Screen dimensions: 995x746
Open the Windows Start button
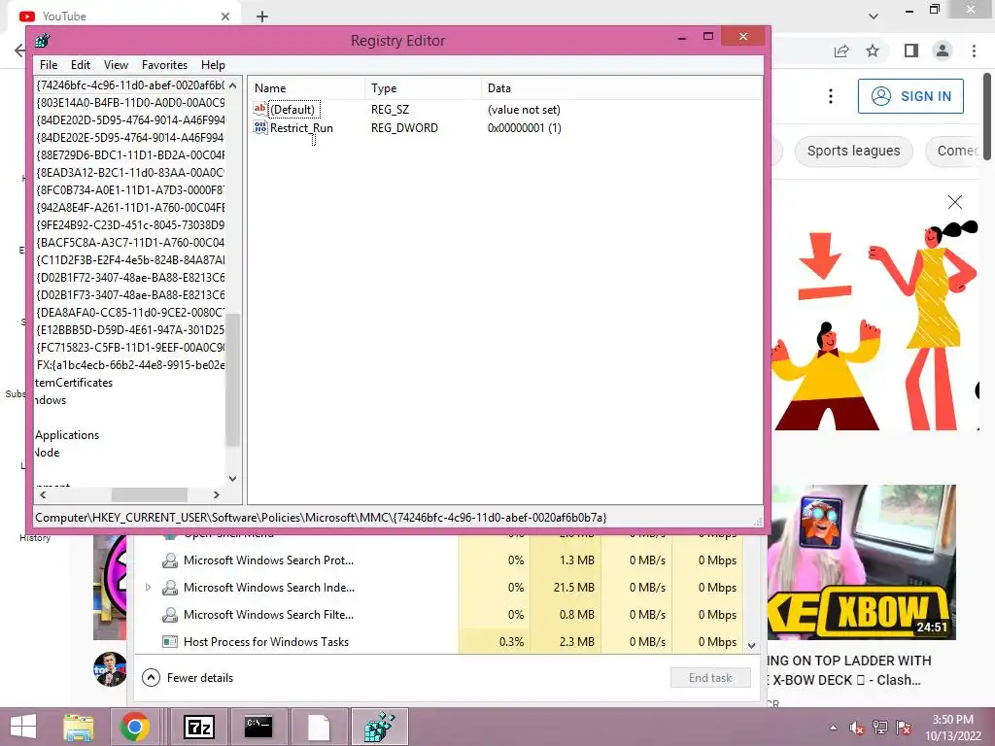point(23,727)
